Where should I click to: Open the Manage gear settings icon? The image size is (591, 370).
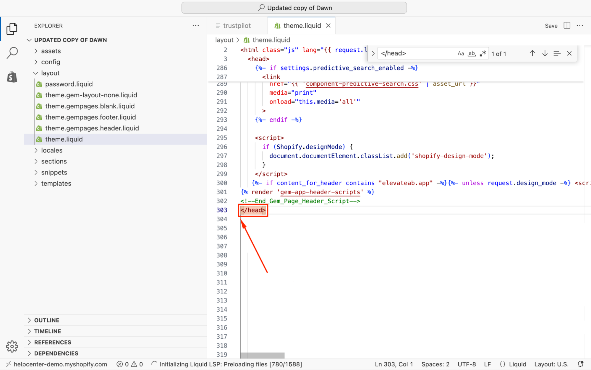12,346
